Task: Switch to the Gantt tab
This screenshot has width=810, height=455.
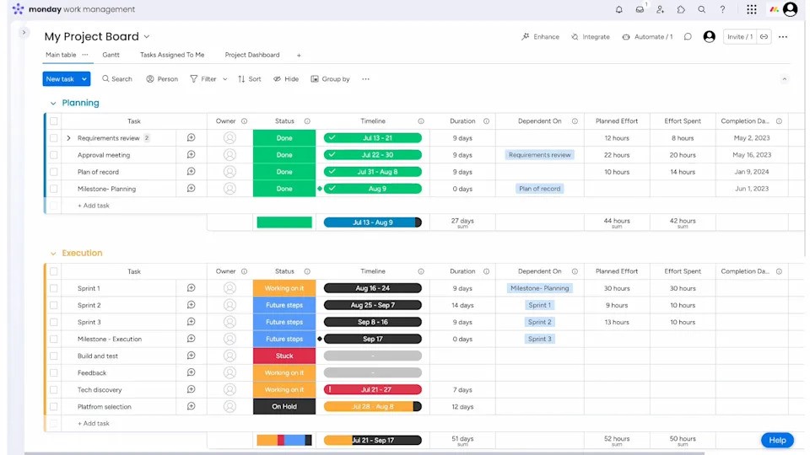Action: tap(111, 55)
